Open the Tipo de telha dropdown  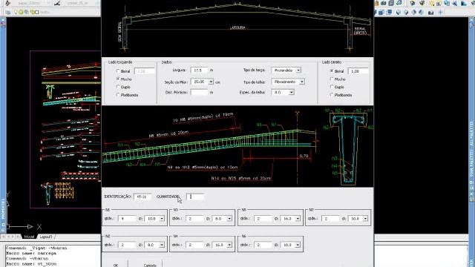coord(302,82)
